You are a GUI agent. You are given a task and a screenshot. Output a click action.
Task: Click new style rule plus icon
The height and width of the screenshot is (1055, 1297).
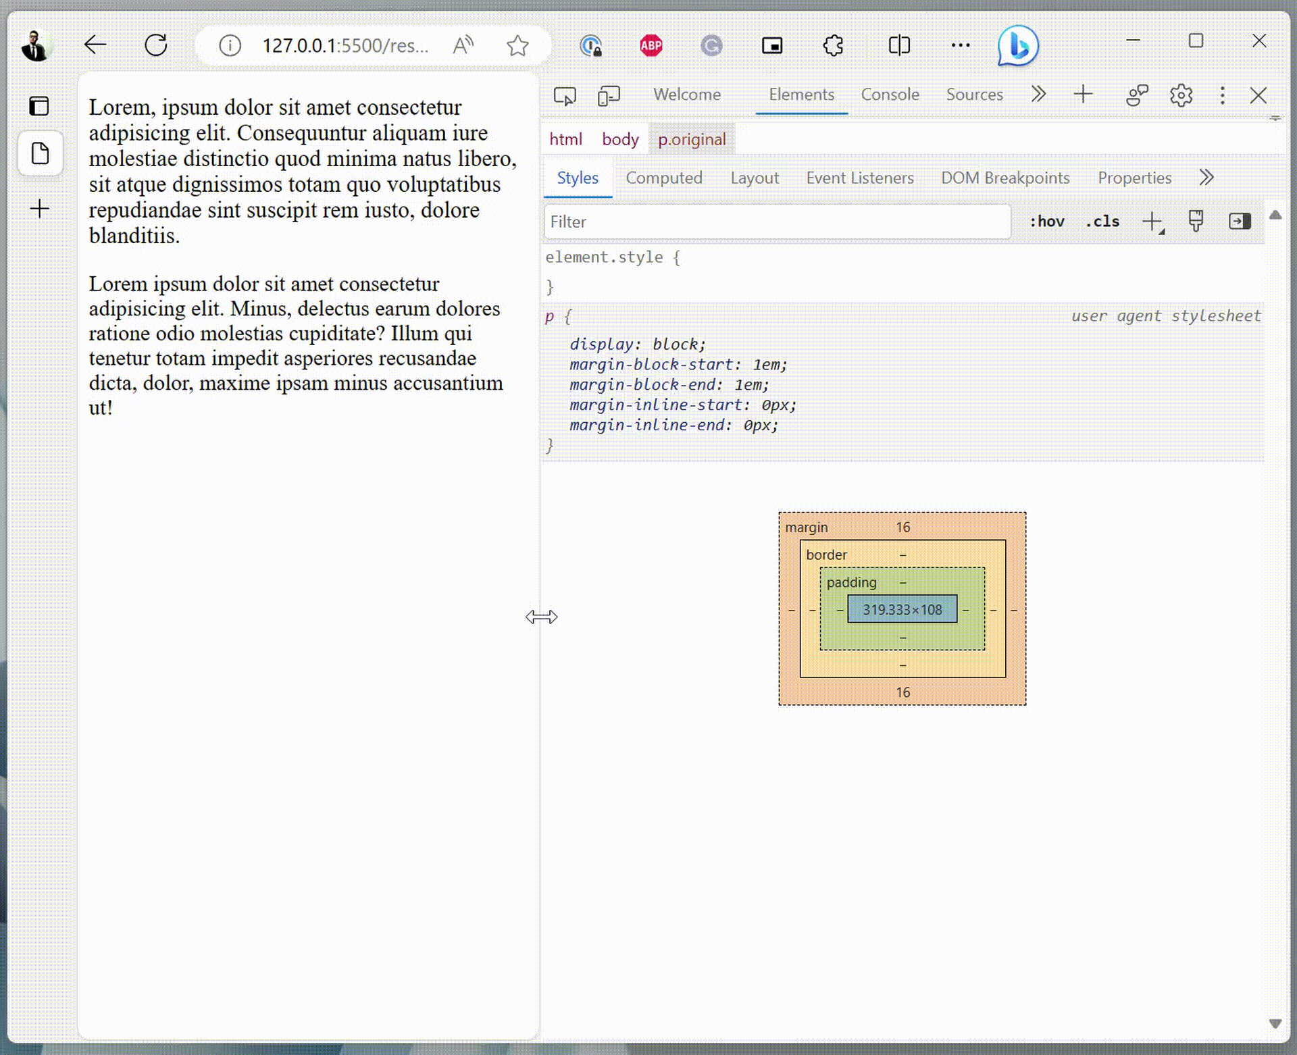pos(1152,222)
